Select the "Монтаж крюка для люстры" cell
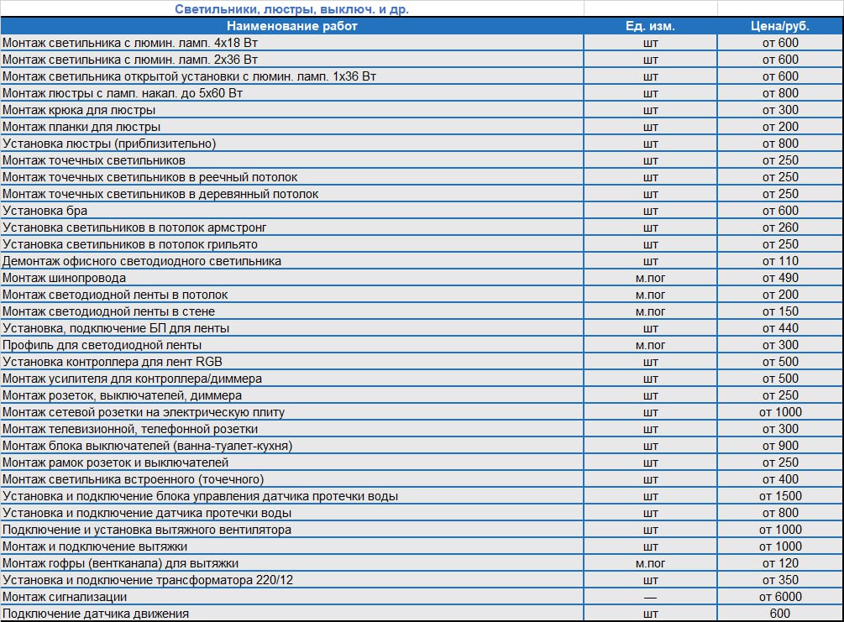This screenshot has height=622, width=844. tap(79, 110)
